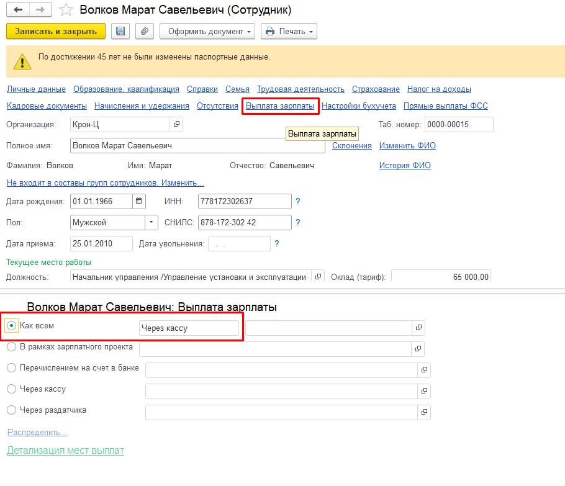Click the Пол field showing Мужской
Screen dimensions: 565x486
108,222
